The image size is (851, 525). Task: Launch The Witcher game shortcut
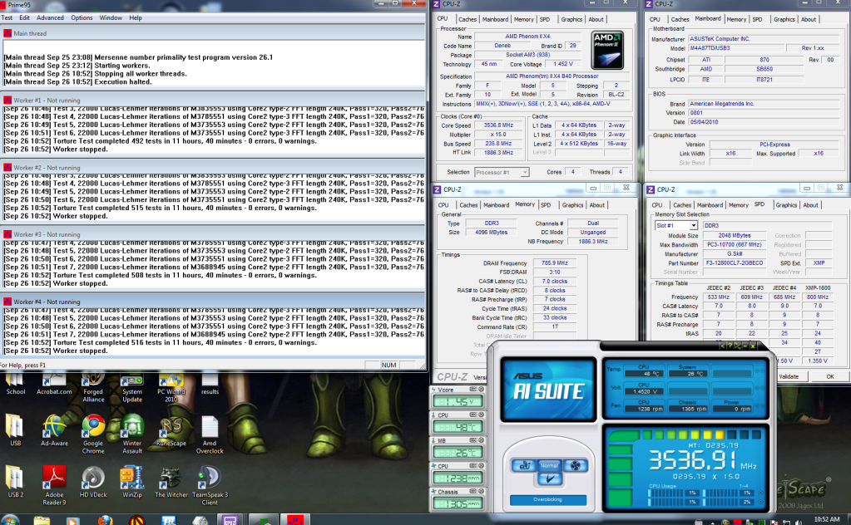[x=171, y=482]
